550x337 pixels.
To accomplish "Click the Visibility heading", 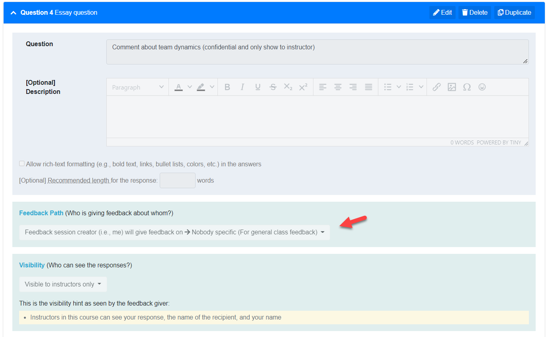I will (x=32, y=265).
